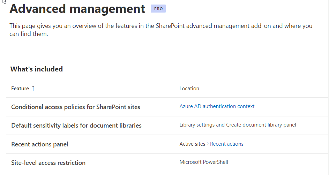Sort by the Feature column header

pyautogui.click(x=20, y=89)
